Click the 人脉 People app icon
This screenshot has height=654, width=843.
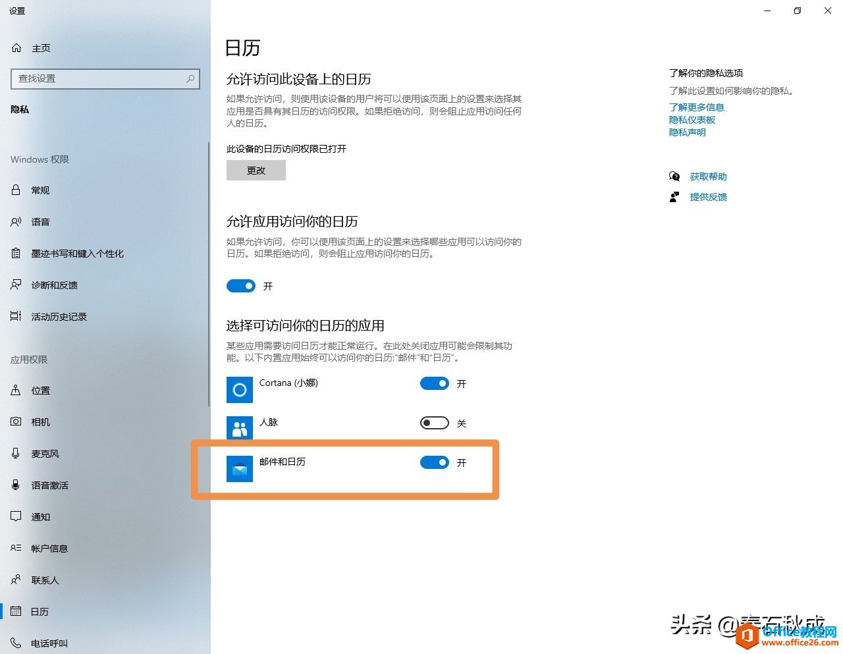point(240,429)
